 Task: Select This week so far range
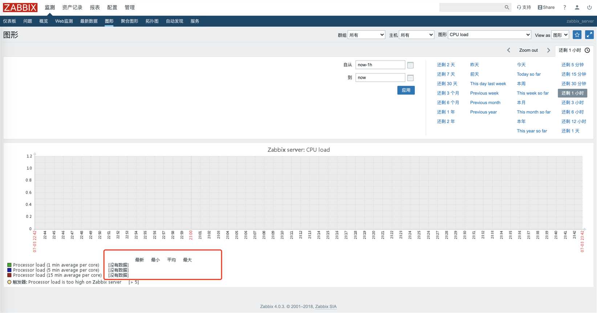point(533,93)
